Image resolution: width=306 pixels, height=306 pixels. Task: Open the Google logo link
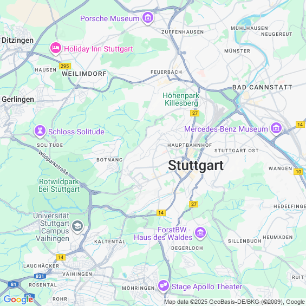(x=19, y=299)
